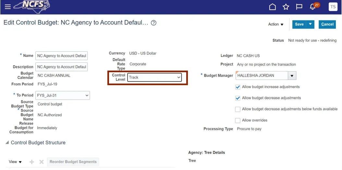Open Favorites star icon
Image resolution: width=342 pixels, height=170 pixels.
point(286,7)
